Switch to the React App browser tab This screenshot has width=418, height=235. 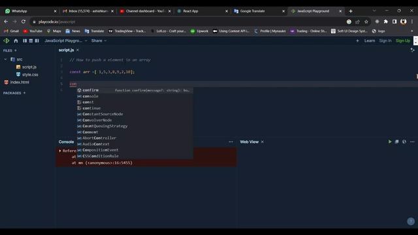[202, 11]
